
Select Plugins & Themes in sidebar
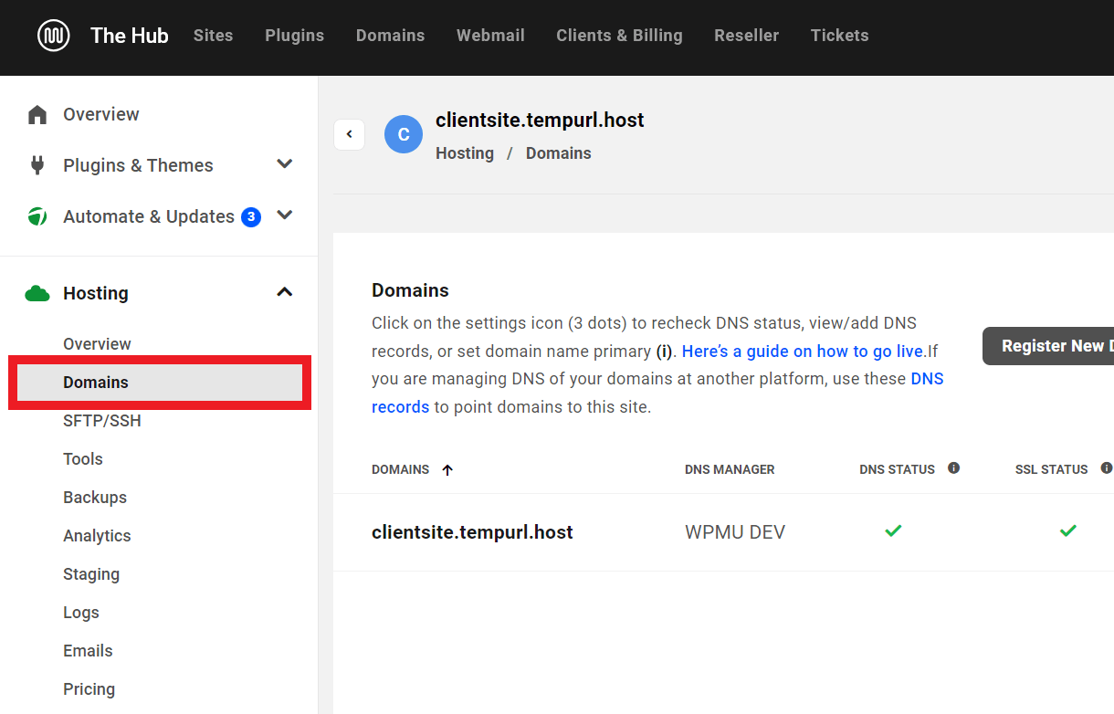click(x=138, y=165)
